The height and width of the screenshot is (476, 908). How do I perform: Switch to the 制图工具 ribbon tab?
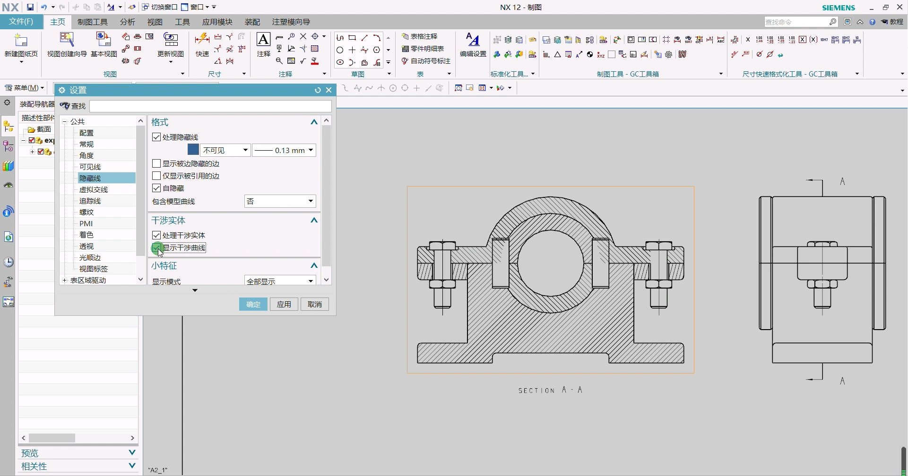93,22
